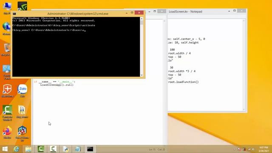Open volume speaker tray icon

click(253, 149)
